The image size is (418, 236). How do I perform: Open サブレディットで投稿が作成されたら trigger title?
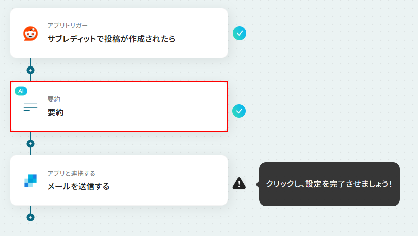(x=111, y=39)
